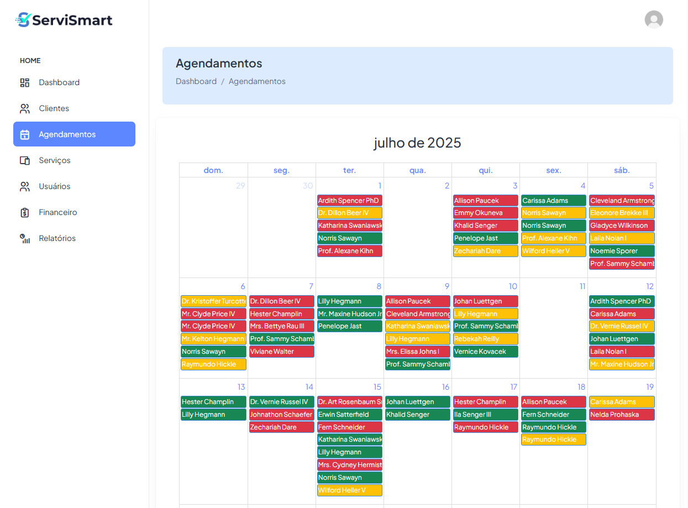The image size is (688, 508).
Task: Click the ServiSmart logo
Action: (64, 19)
